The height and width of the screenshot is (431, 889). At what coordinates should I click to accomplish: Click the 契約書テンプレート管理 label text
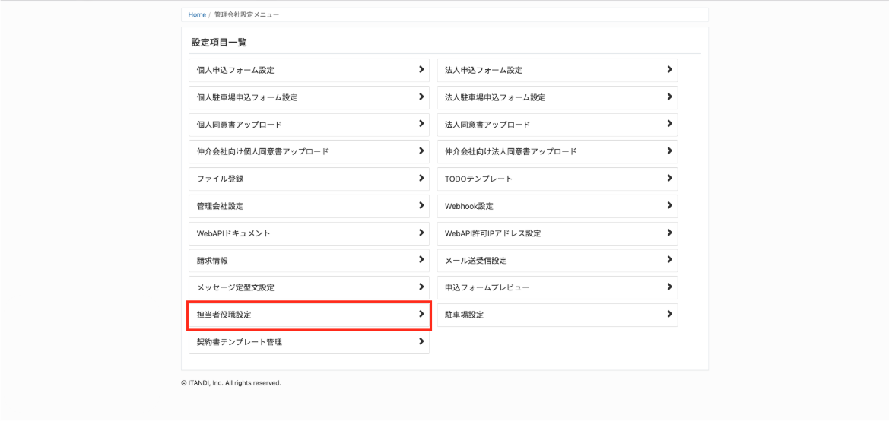240,342
